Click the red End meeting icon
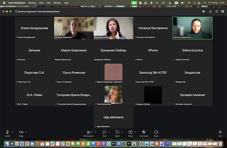 pos(220,132)
